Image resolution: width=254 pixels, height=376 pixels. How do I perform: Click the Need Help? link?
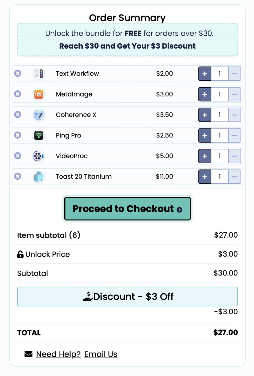tap(58, 354)
